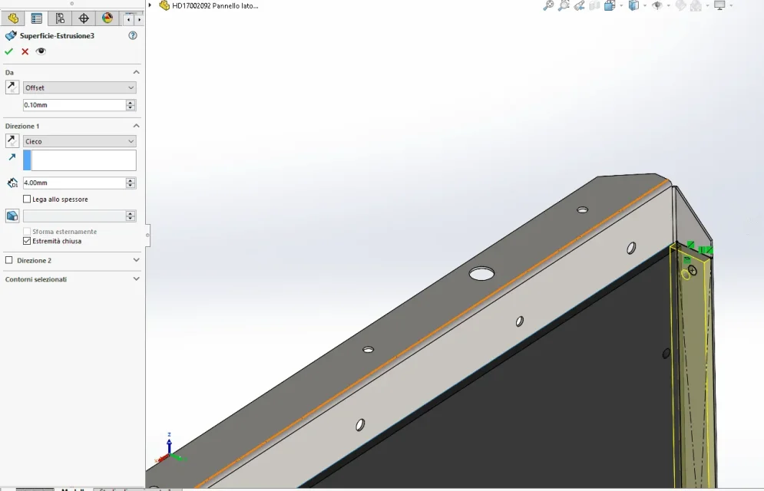
Task: Click the depth D1 icon
Action: pyautogui.click(x=12, y=183)
